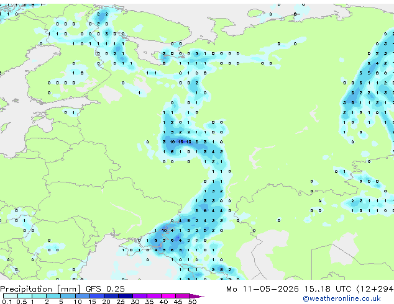Screen dimensions: 394x304
Task: Select the 30–35 mm purple legend swatch
Action: click(x=139, y=296)
